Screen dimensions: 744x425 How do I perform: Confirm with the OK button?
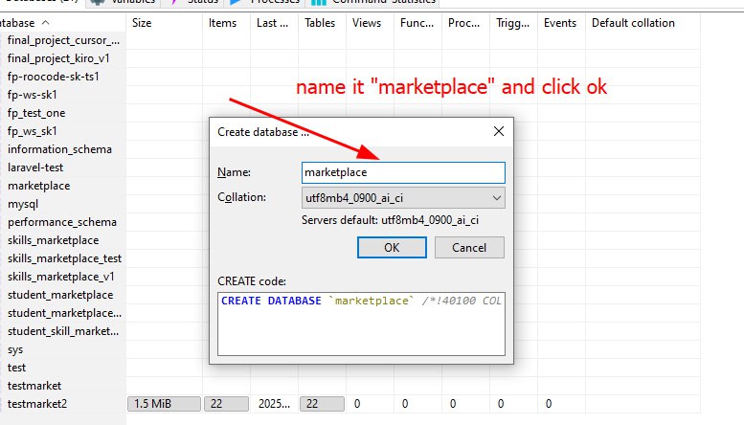(x=392, y=248)
